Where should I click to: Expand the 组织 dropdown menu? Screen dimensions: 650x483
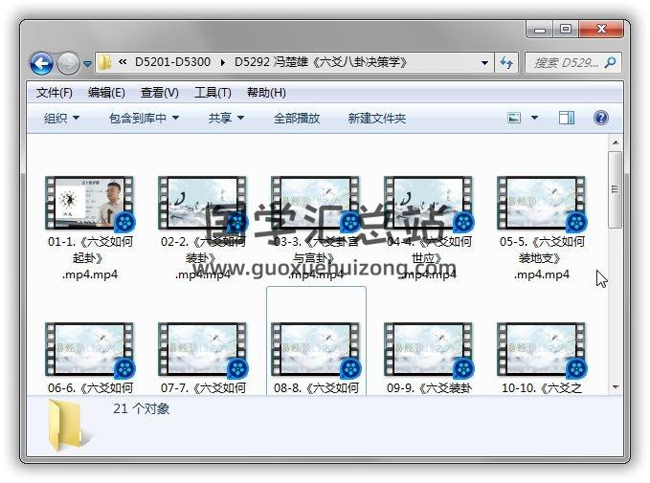point(61,119)
